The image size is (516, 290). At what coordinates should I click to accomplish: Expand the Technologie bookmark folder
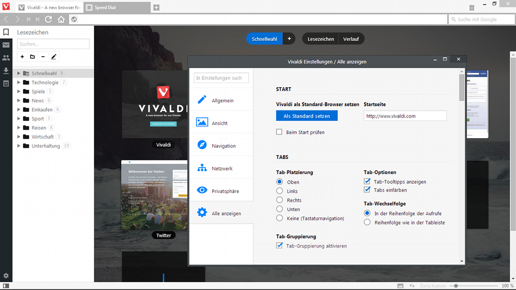[19, 82]
